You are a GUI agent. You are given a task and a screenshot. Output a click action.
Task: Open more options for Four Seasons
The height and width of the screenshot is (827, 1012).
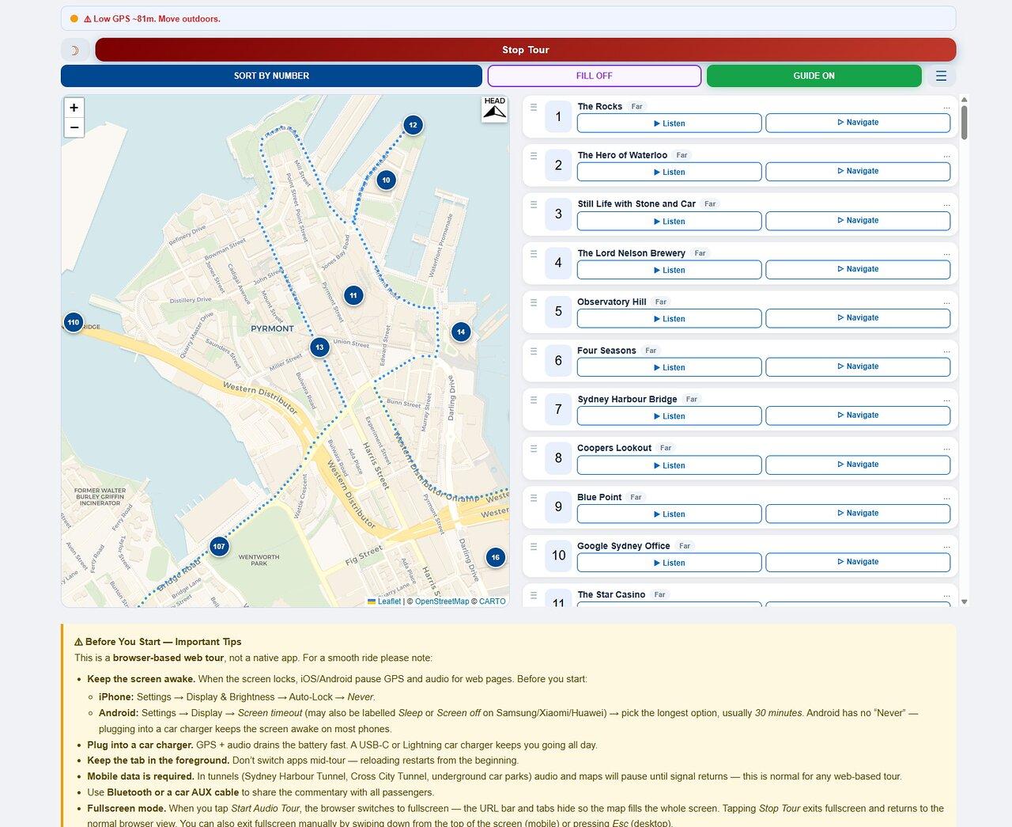click(946, 351)
